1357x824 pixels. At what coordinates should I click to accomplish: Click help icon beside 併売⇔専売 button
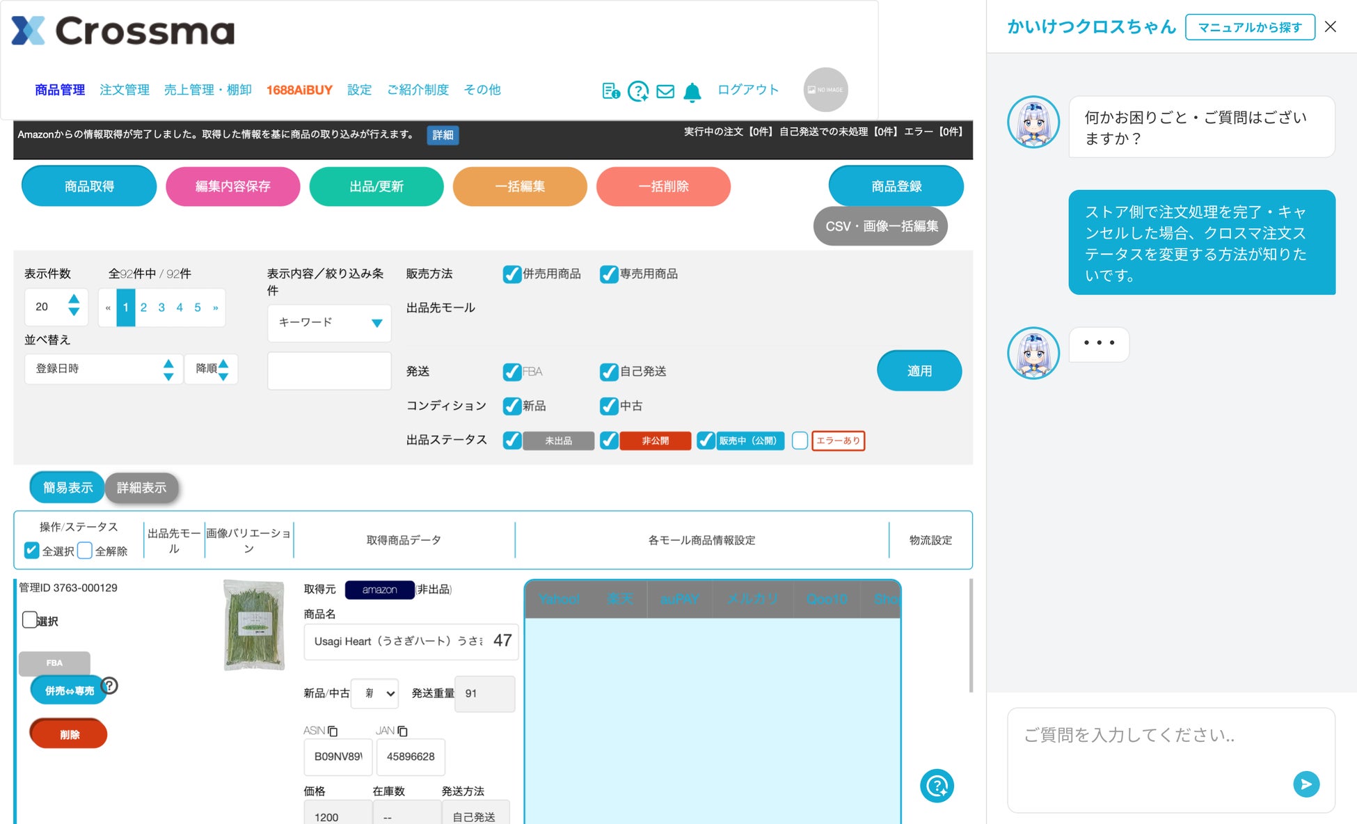point(110,686)
